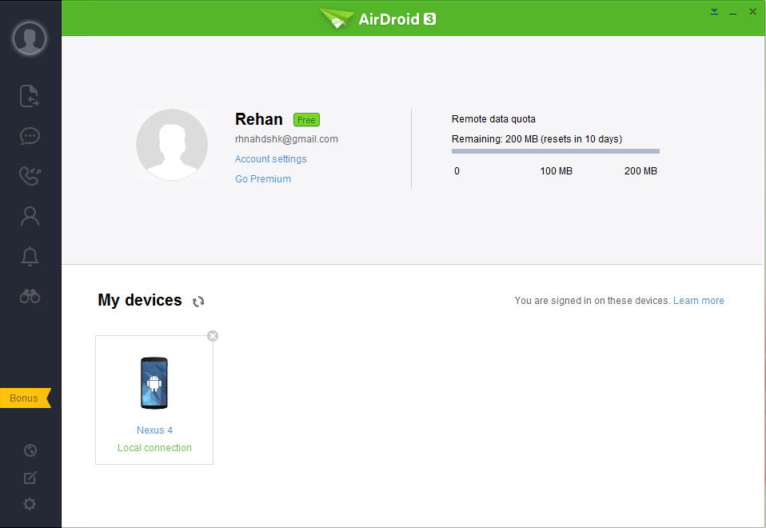Open the feedback edit icon
Screen dimensions: 766x528
pos(30,478)
